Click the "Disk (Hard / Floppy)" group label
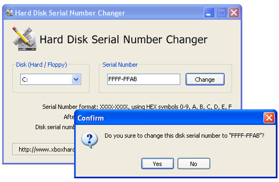279x182 pixels. point(41,65)
